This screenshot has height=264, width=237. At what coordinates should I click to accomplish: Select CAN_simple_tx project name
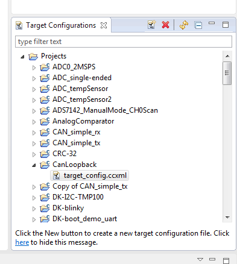click(77, 143)
